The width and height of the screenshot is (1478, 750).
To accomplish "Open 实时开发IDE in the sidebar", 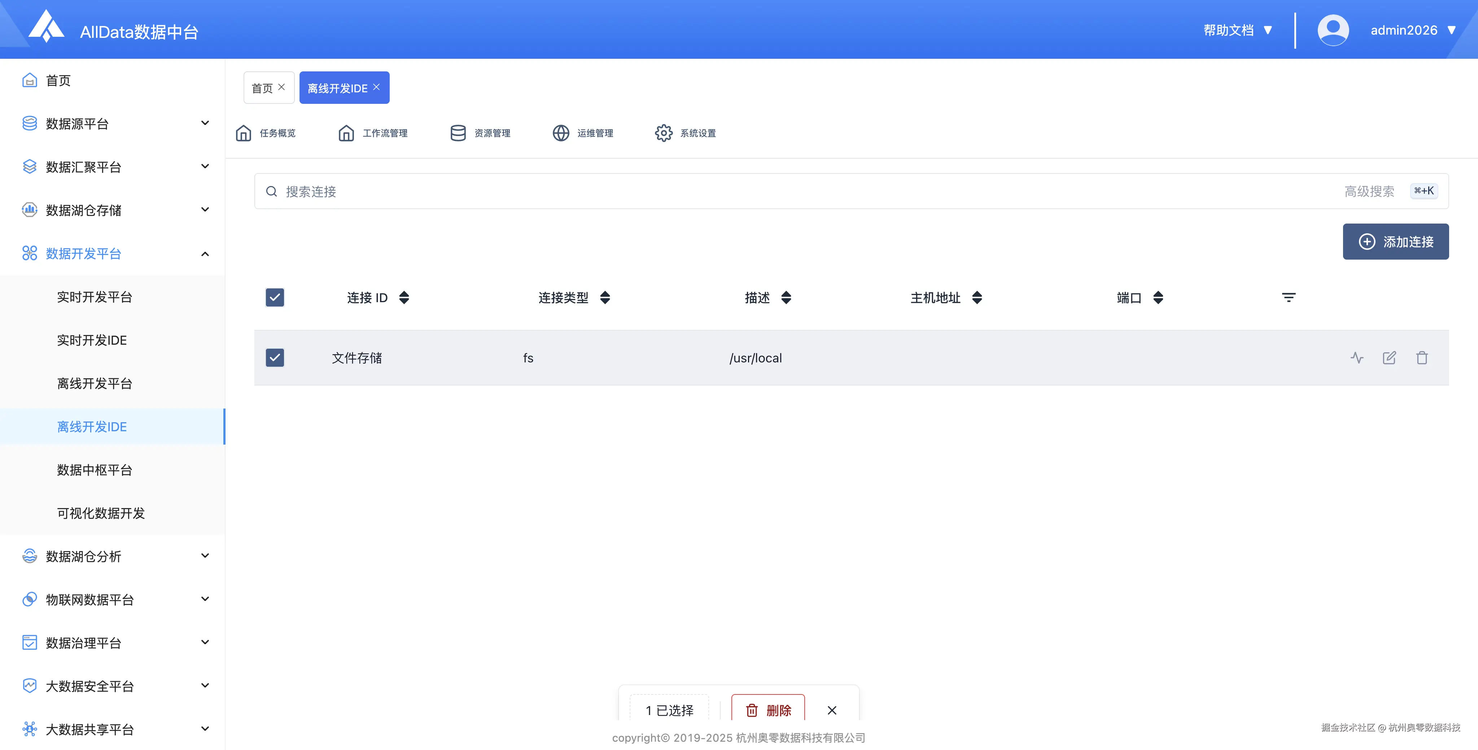I will [92, 340].
